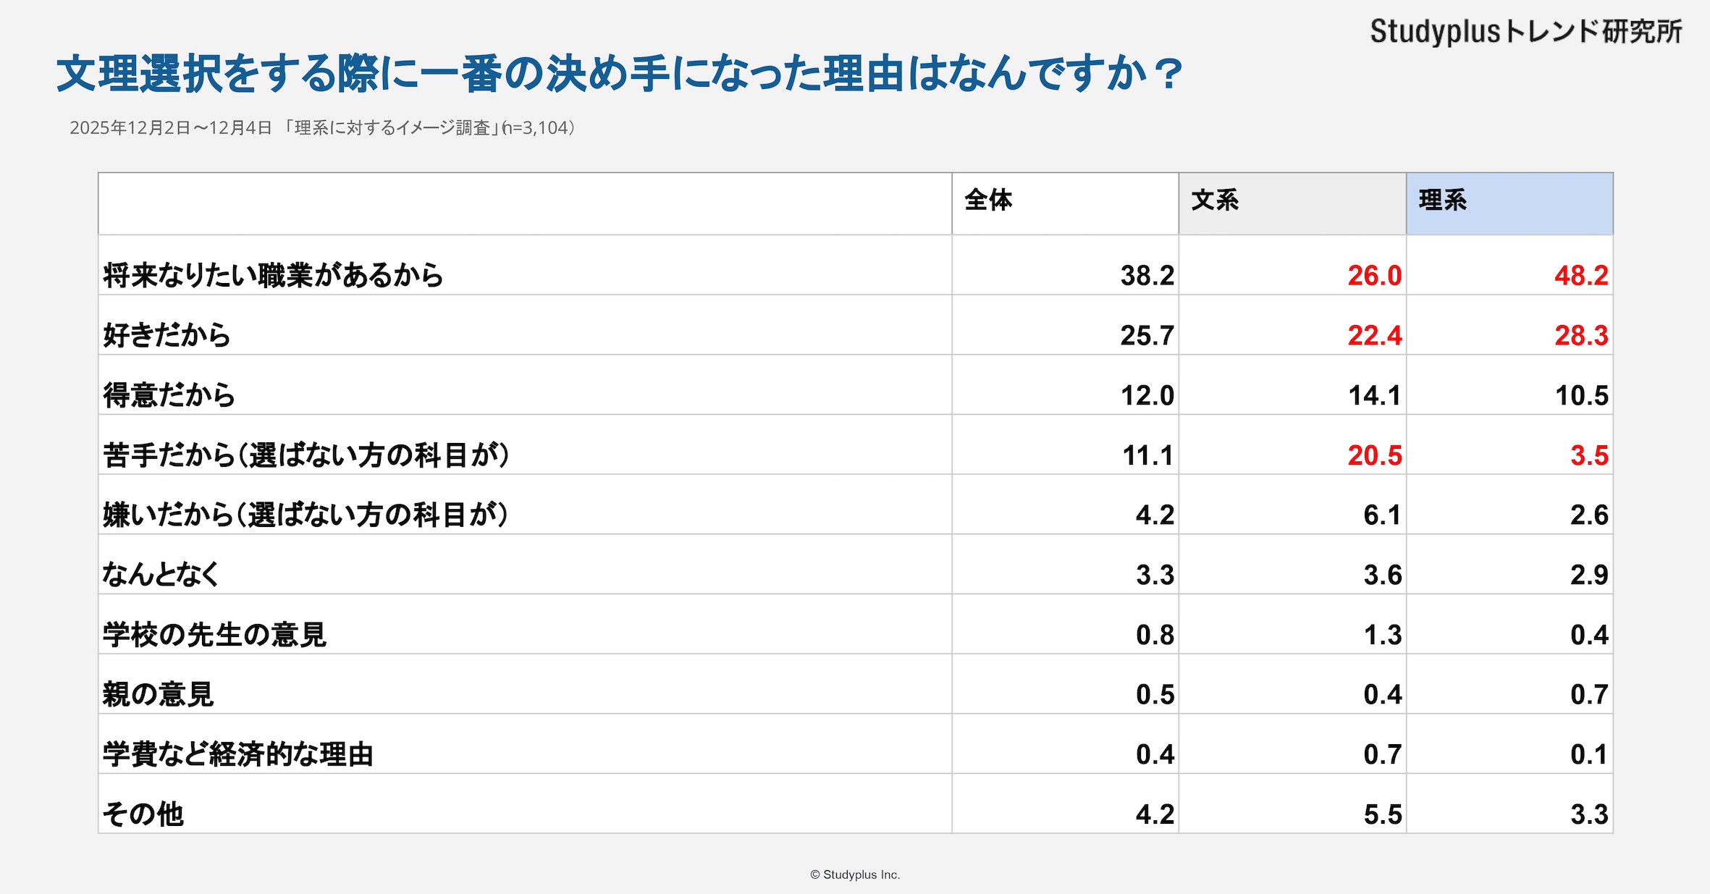
Task: Select the blue 理系 column header
Action: [x=1443, y=201]
